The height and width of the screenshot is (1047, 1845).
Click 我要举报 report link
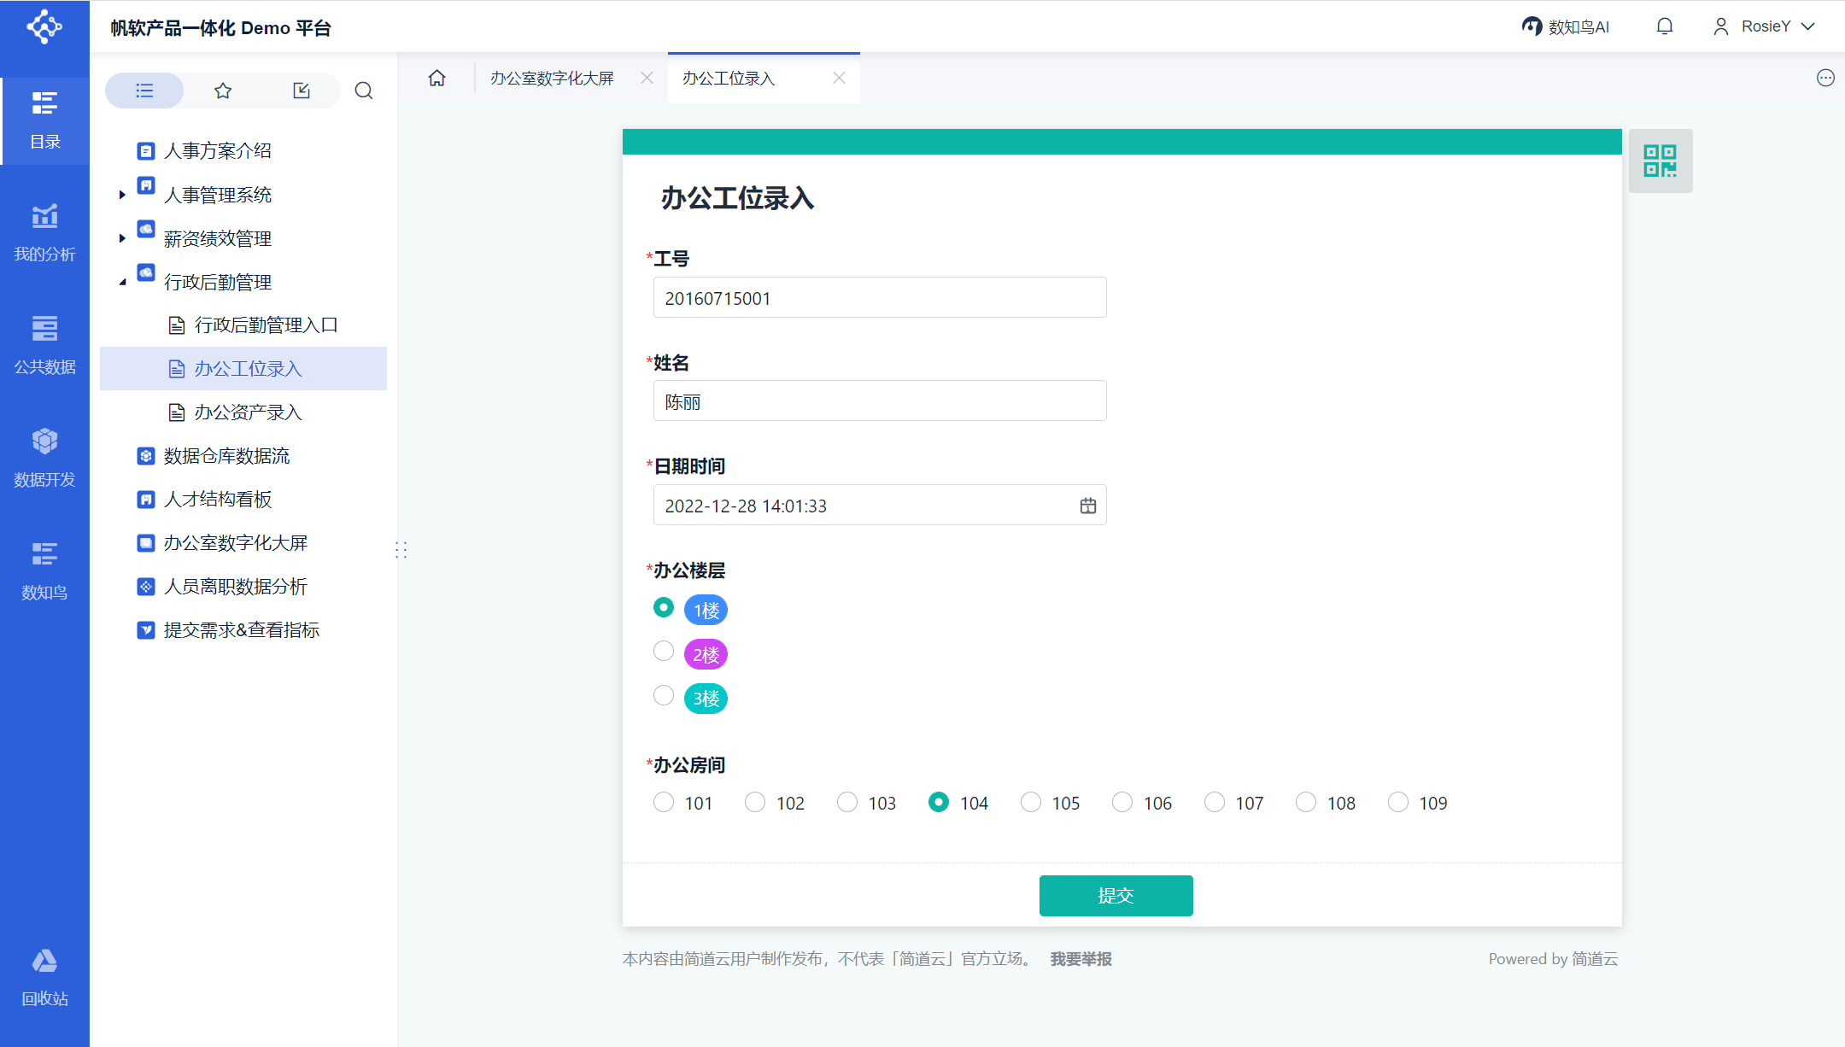tap(1081, 959)
